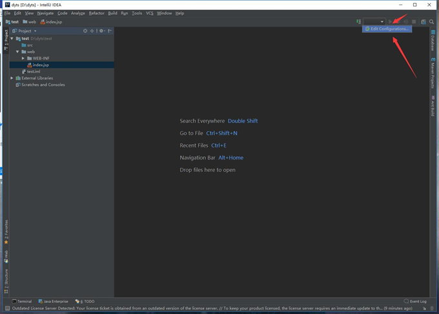Image resolution: width=439 pixels, height=314 pixels.
Task: Expand External Libraries node
Action: tap(12, 78)
